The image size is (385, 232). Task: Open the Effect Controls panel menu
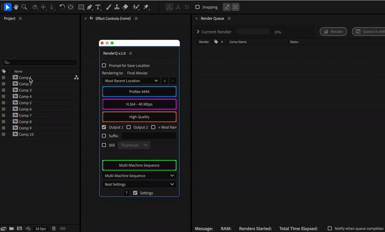(136, 18)
